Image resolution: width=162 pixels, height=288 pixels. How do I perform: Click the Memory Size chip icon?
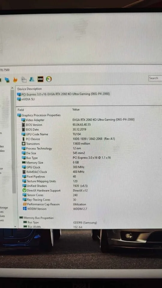coord(24,163)
